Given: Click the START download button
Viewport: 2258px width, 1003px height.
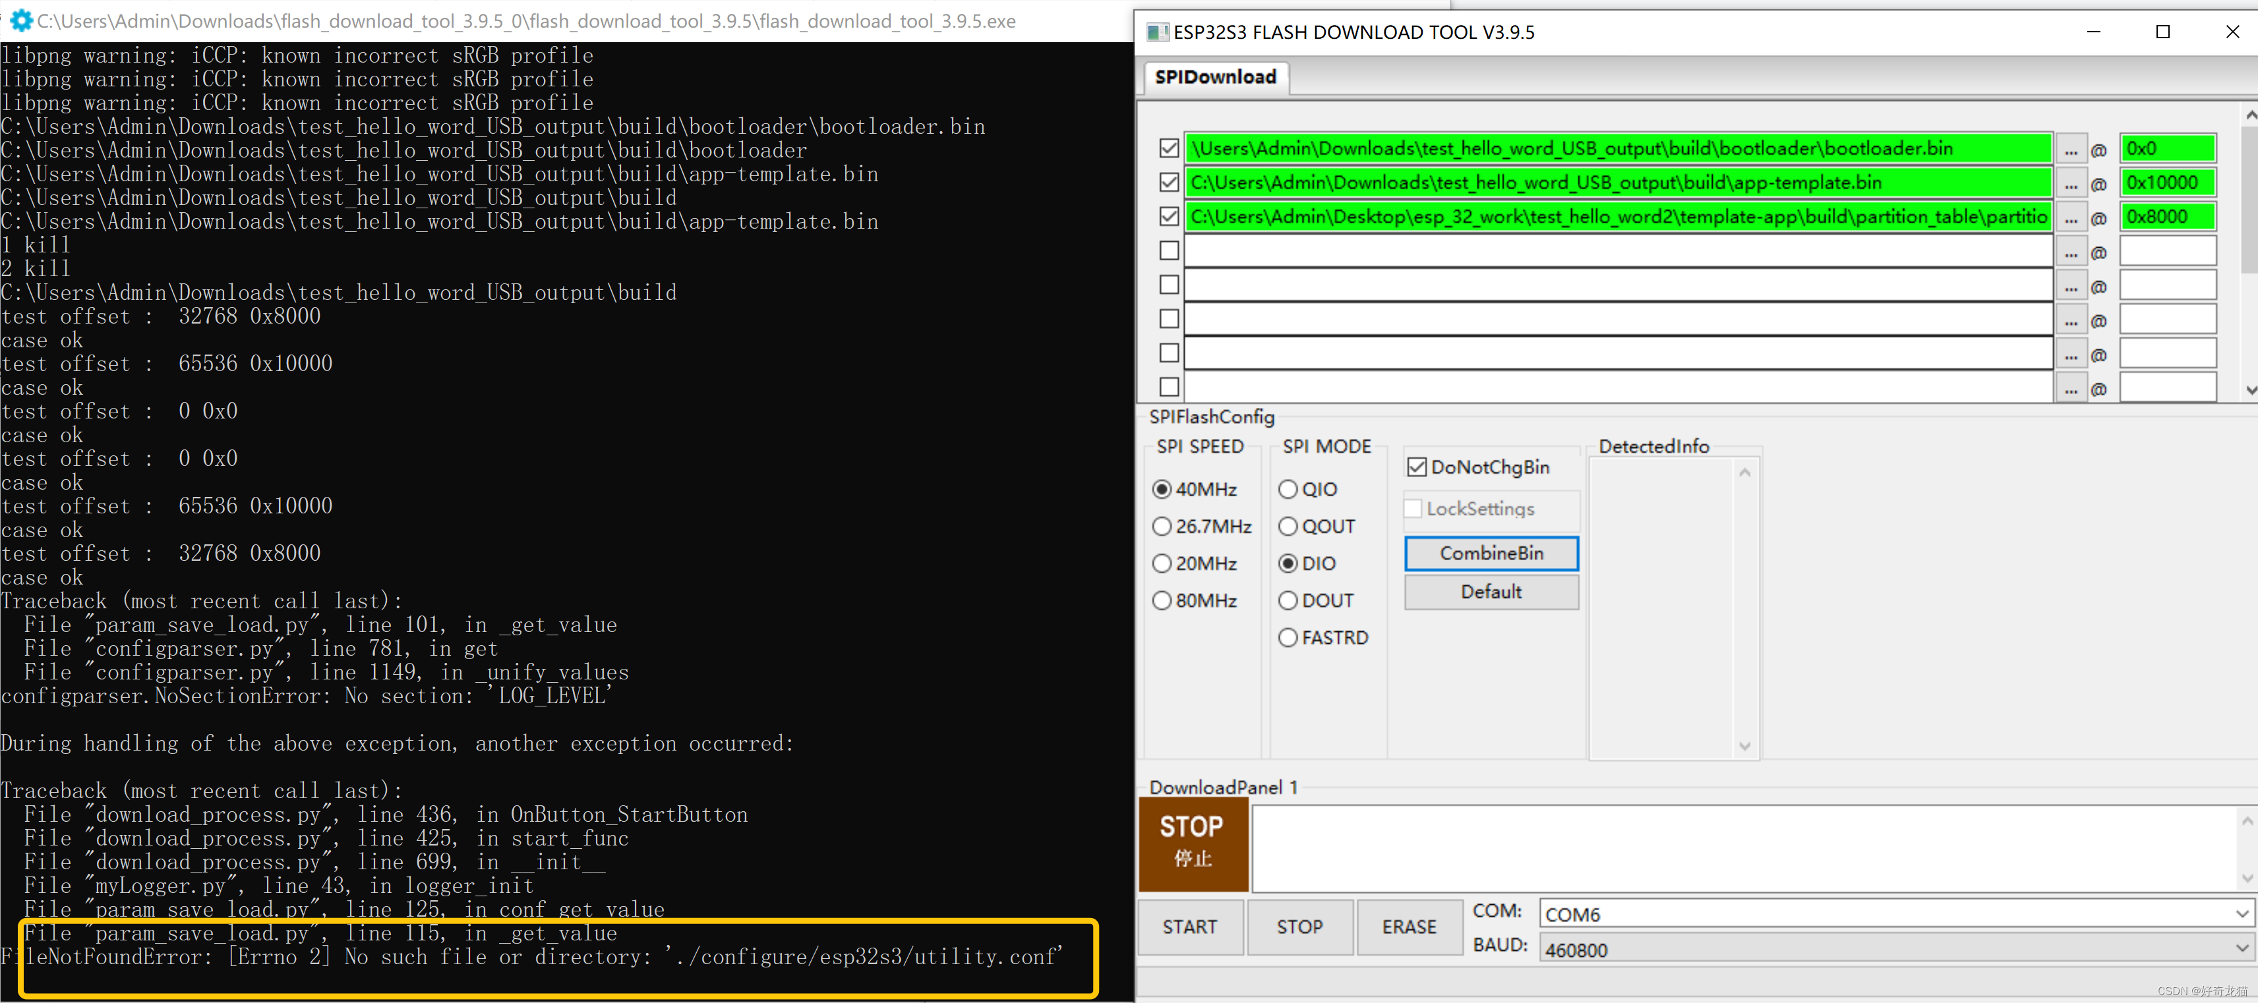Looking at the screenshot, I should [x=1189, y=927].
